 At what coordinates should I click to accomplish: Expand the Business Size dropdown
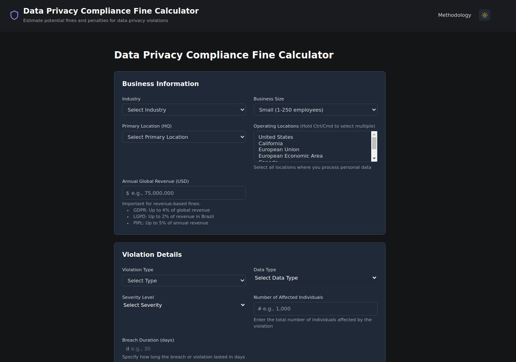click(315, 110)
